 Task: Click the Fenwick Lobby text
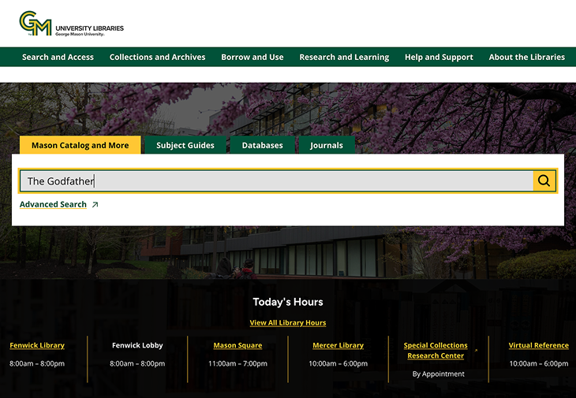point(137,345)
